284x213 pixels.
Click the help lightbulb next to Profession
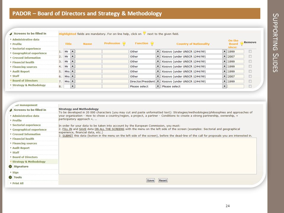point(124,44)
